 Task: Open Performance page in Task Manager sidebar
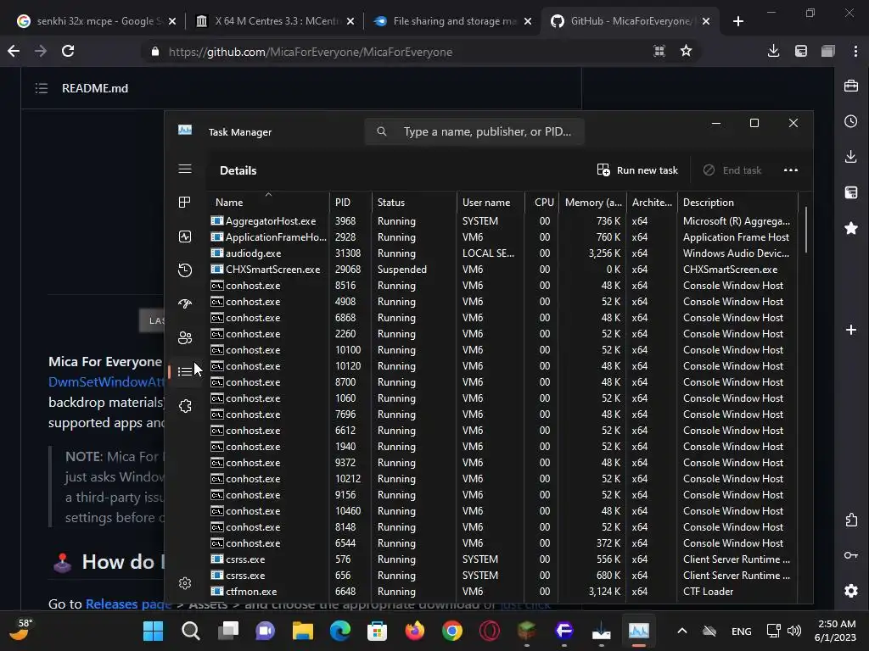[x=185, y=236]
